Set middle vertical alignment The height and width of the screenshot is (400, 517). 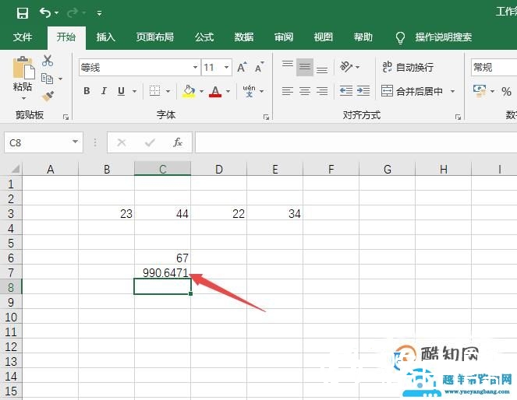pyautogui.click(x=305, y=67)
